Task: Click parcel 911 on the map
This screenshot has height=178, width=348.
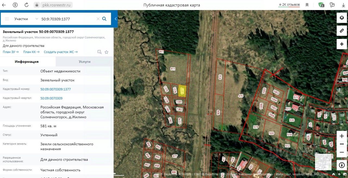Action: coord(173,69)
